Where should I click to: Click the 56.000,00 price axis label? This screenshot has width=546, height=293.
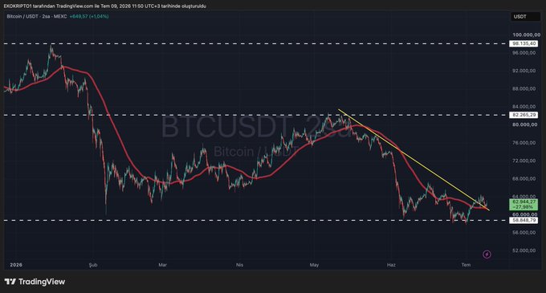pyautogui.click(x=524, y=233)
